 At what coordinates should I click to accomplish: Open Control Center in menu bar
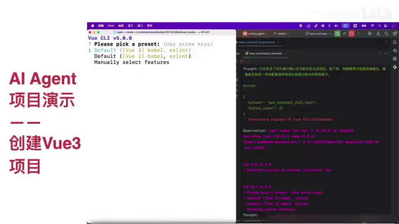[x=386, y=26]
